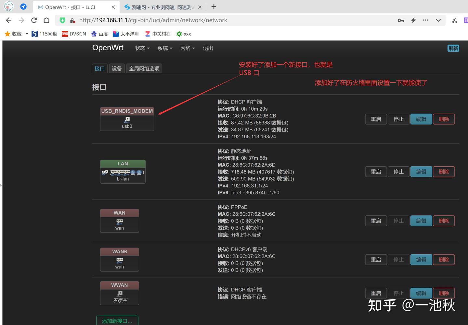The height and width of the screenshot is (325, 468).
Task: Click the 添加新接口 button
Action: pyautogui.click(x=117, y=321)
